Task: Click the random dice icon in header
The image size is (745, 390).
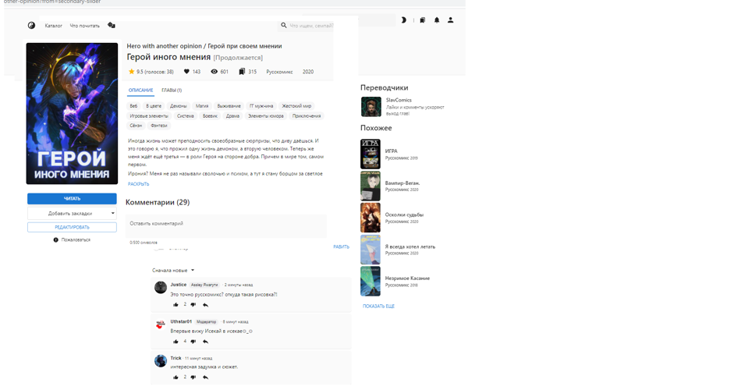Action: pos(112,26)
